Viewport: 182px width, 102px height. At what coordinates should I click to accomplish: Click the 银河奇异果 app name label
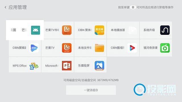pos(150,48)
